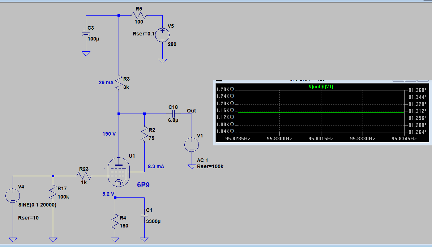Screen dimensions: 432x247
Task: Select the C1 bypass capacitor symbol
Action: 144,216
